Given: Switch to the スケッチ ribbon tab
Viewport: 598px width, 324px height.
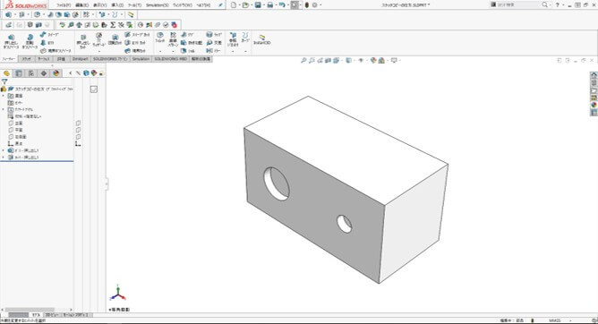Looking at the screenshot, I should click(26, 59).
